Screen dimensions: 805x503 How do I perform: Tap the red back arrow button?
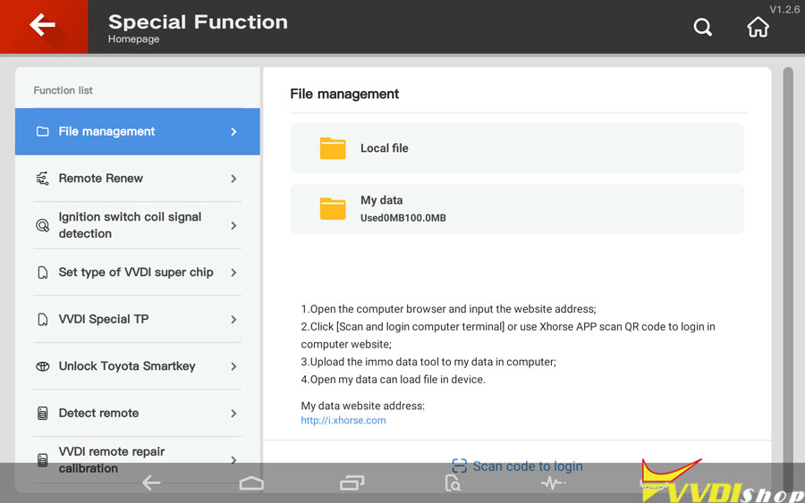[x=43, y=26]
